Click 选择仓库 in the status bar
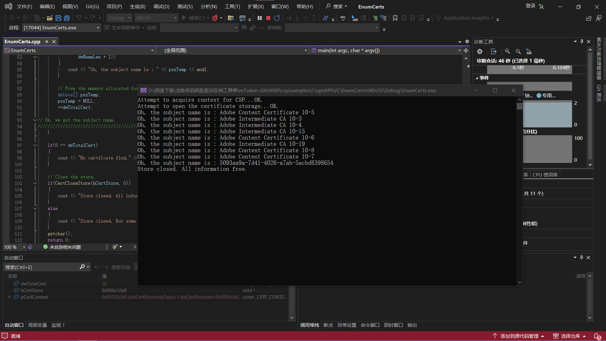This screenshot has width=606, height=341. click(570, 336)
